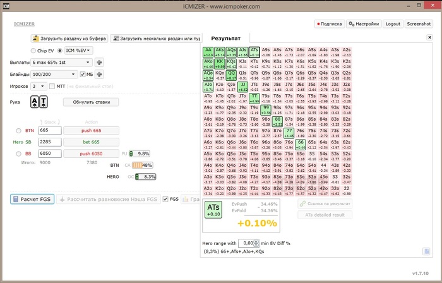Screen dimensions: 442x283
Task: Open the Подписка subscription button
Action: coord(330,24)
